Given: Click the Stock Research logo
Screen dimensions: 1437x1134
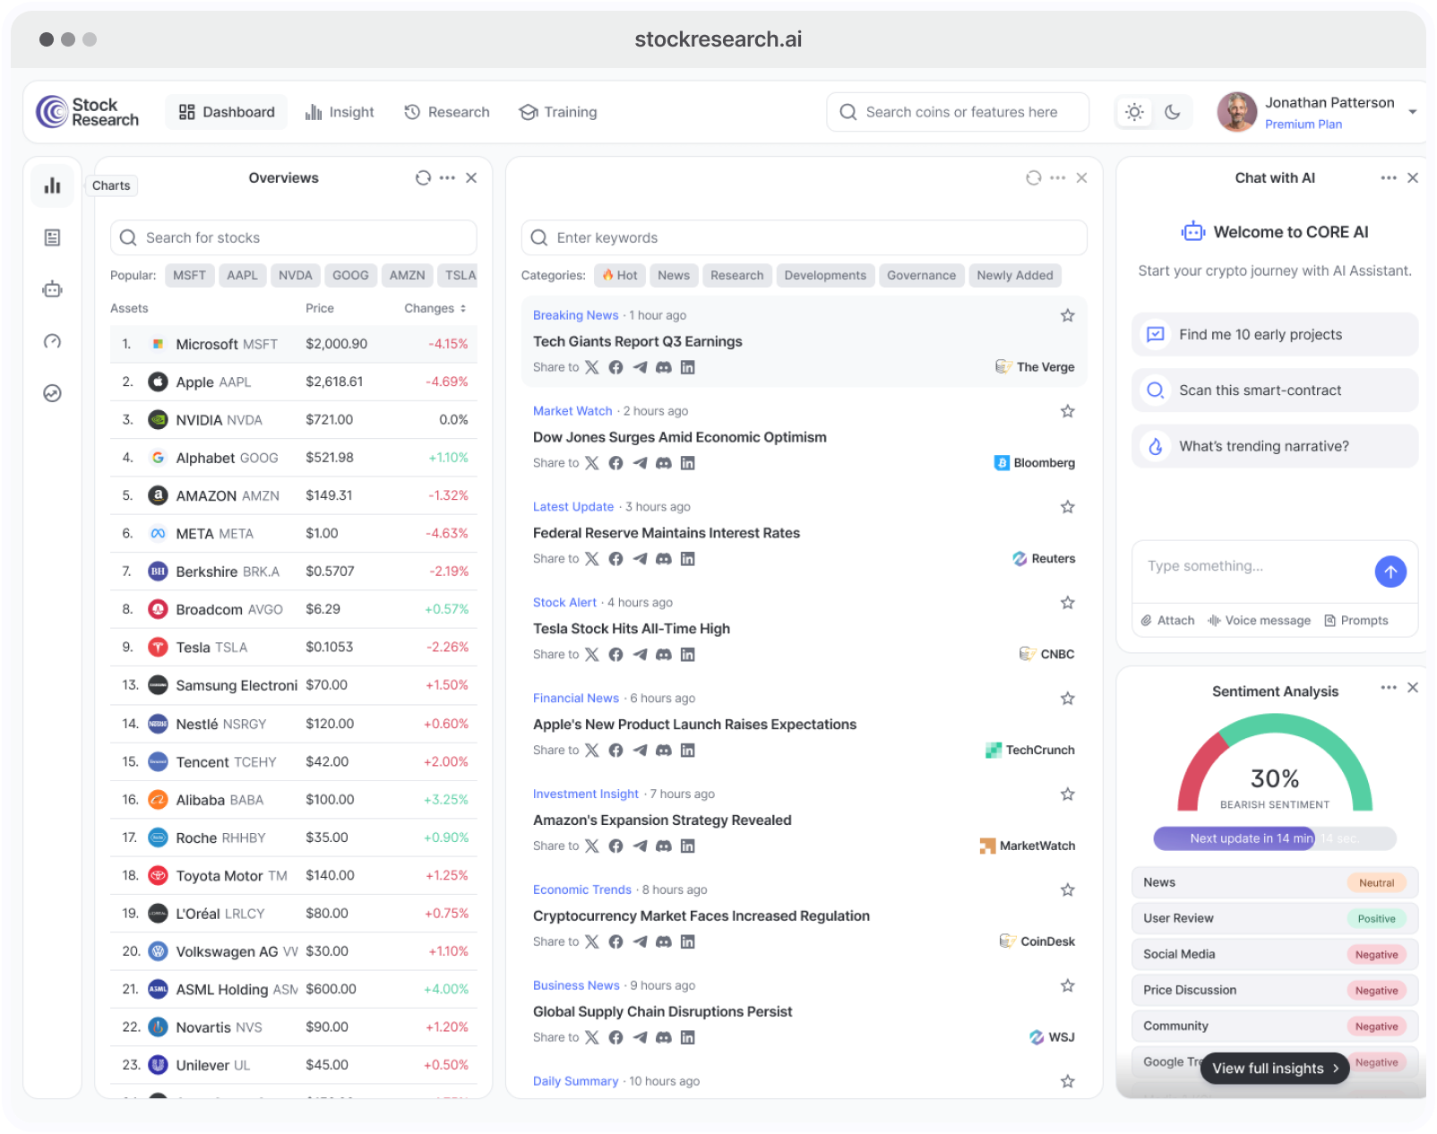Looking at the screenshot, I should tap(88, 112).
